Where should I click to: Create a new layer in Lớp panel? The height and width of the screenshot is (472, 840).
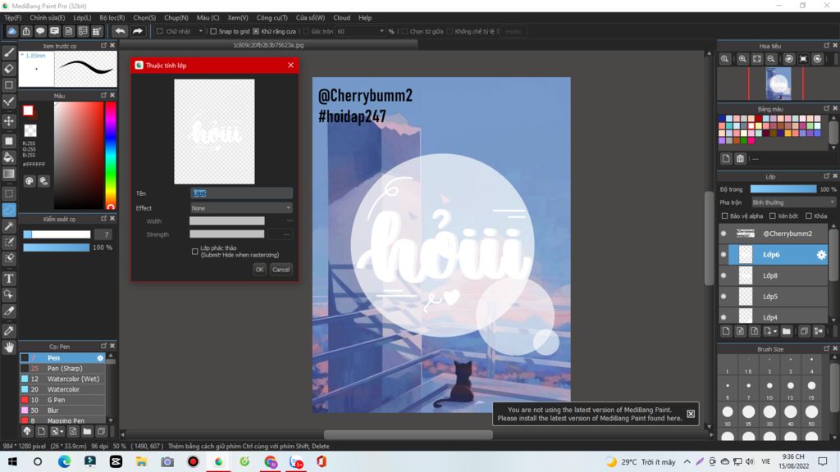[726, 331]
